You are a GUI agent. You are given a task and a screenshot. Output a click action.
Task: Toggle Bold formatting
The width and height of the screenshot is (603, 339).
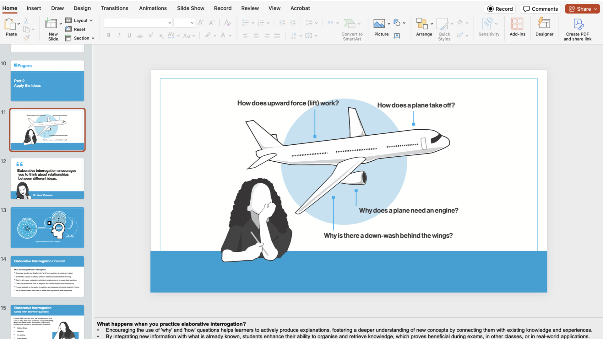(109, 35)
